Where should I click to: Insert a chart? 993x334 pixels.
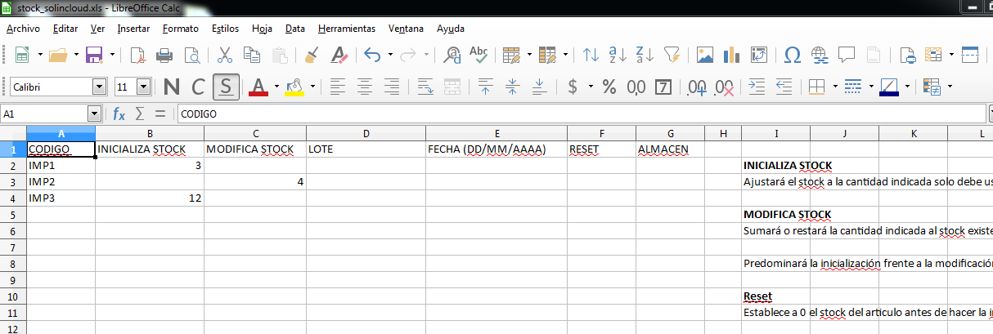[732, 56]
